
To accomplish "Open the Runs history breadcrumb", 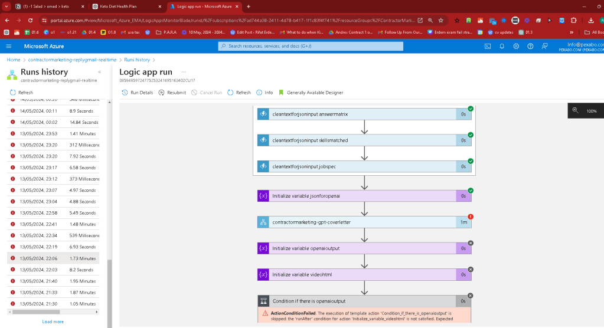I will click(137, 60).
